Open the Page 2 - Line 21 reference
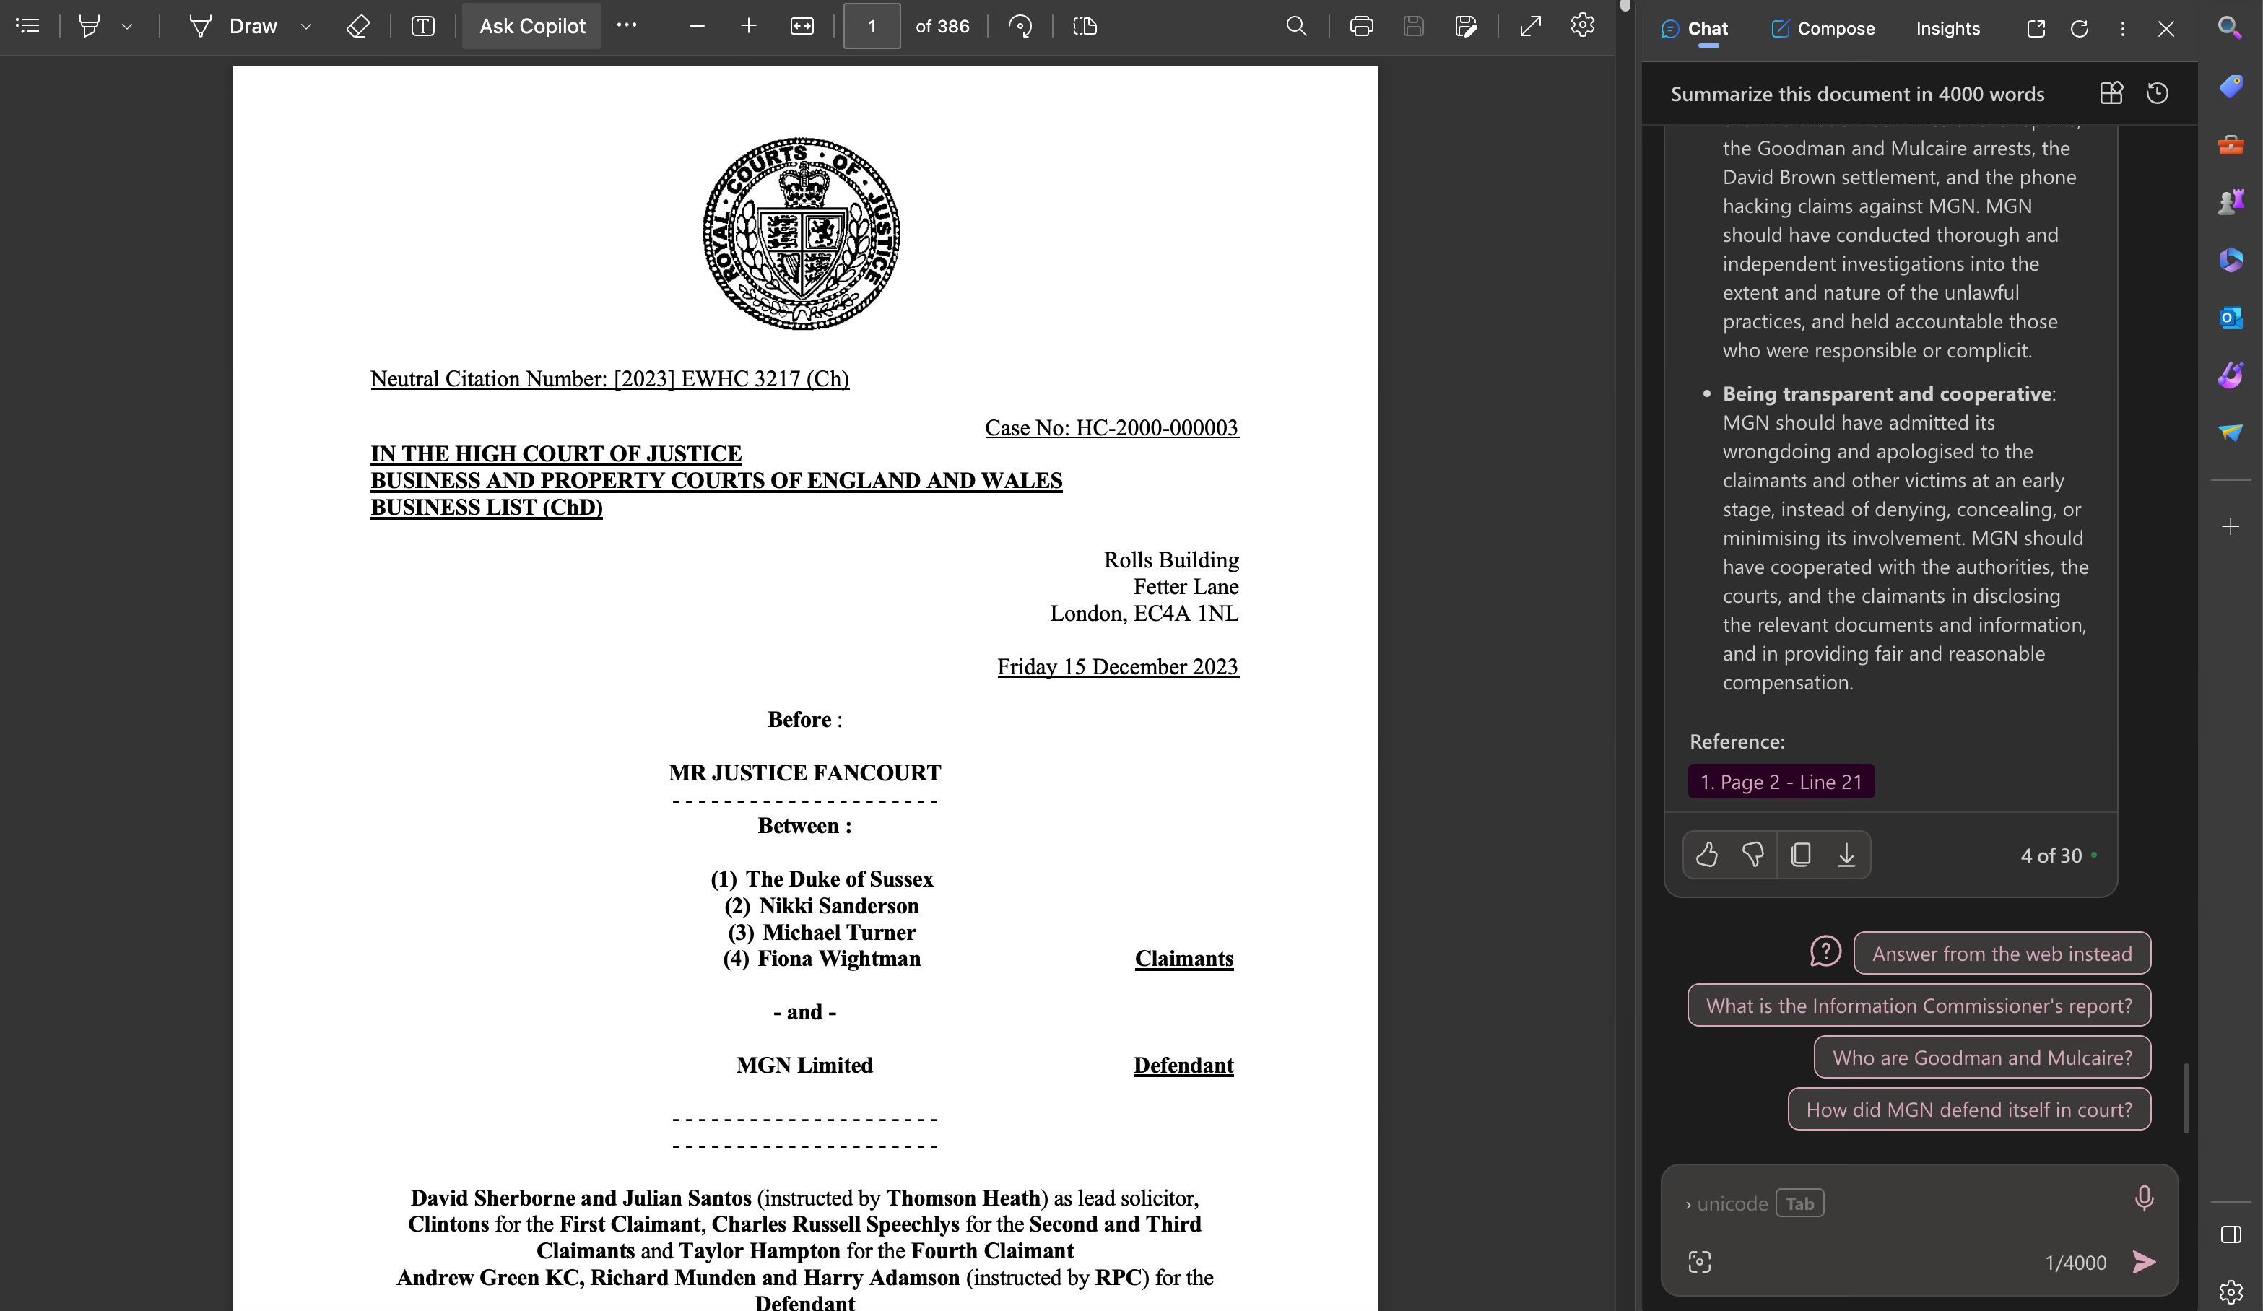The image size is (2263, 1311). [x=1781, y=782]
